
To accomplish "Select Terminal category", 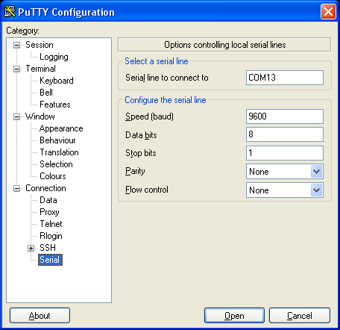I will coord(40,69).
